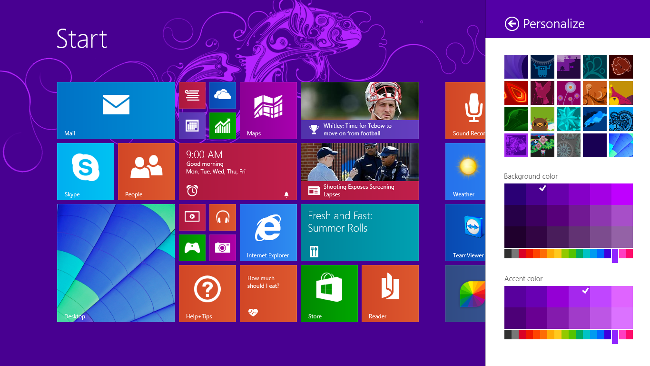Launch TeamViewer

[464, 233]
